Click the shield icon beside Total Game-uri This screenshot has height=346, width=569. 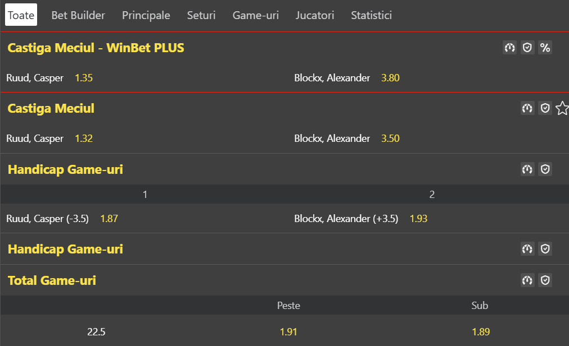(x=545, y=280)
